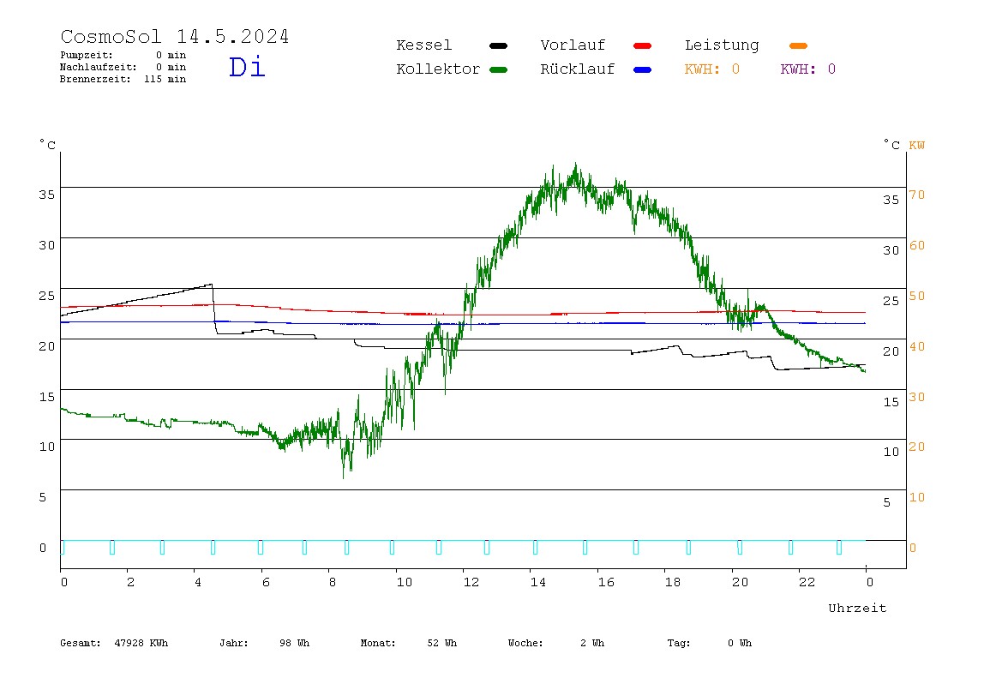The image size is (984, 696).
Task: Click the '47928 KWh' total value
Action: (141, 643)
